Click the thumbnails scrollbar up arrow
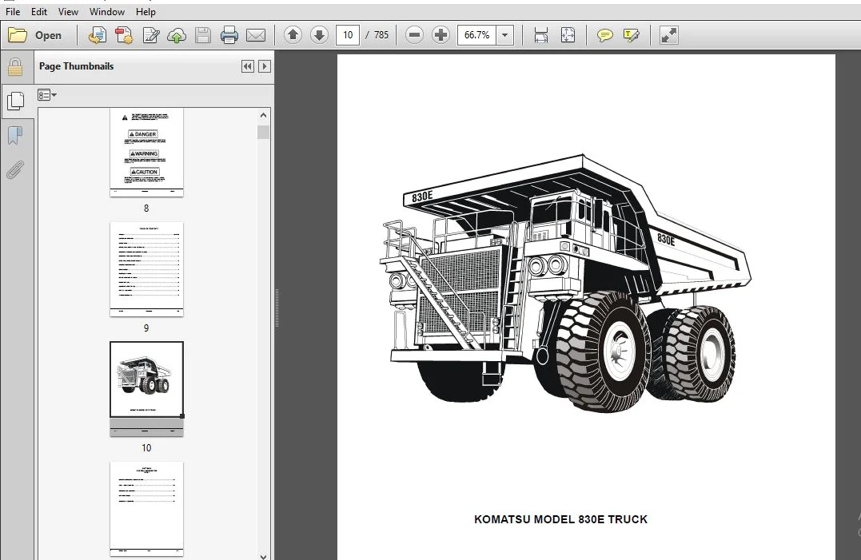 tap(263, 115)
